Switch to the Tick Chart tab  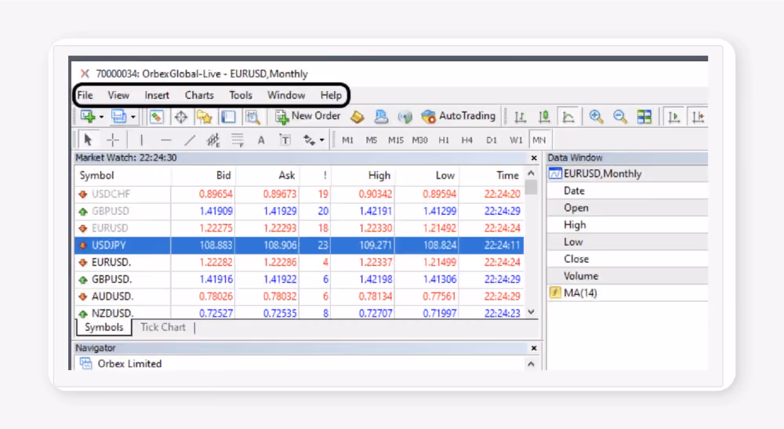[x=162, y=327]
